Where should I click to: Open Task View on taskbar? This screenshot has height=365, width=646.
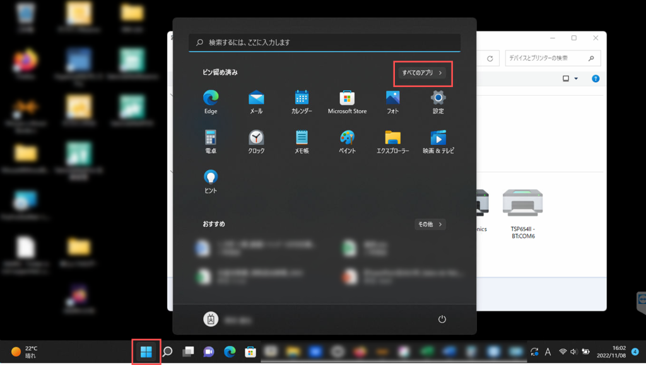188,352
